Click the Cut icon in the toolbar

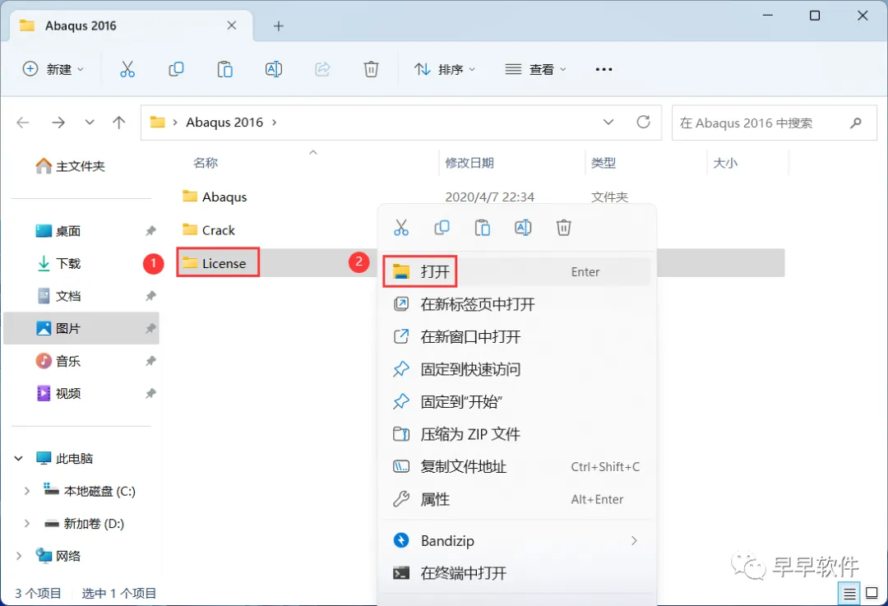[x=127, y=69]
